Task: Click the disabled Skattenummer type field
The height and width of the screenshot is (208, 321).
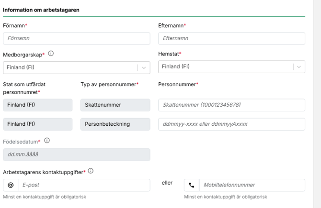Action: tap(115, 105)
